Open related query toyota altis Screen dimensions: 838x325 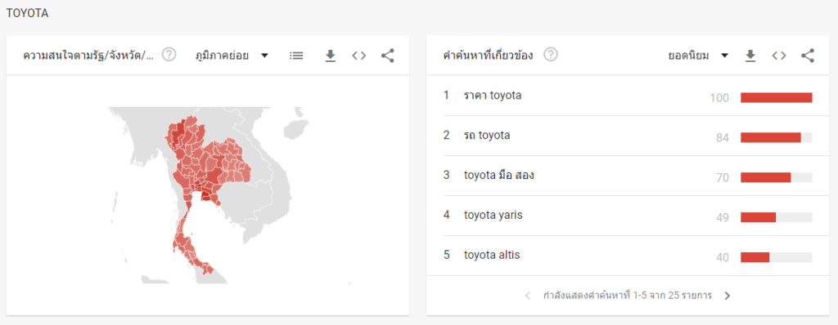tap(492, 255)
